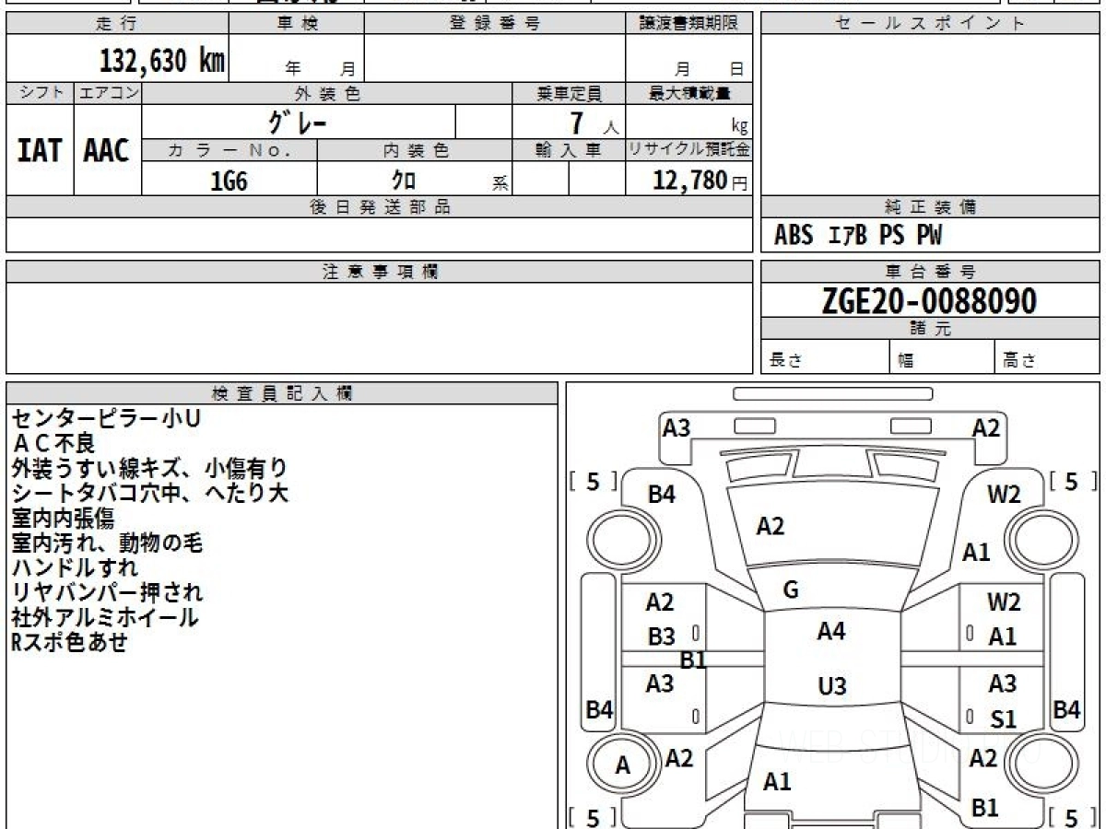The image size is (1106, 829).
Task: Select the note 室内内張傷
Action: [x=63, y=519]
